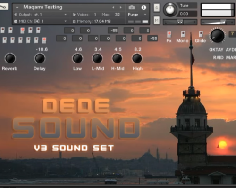Adjust the pan L-R slider
This screenshot has height=188, width=236.
click(180, 22)
